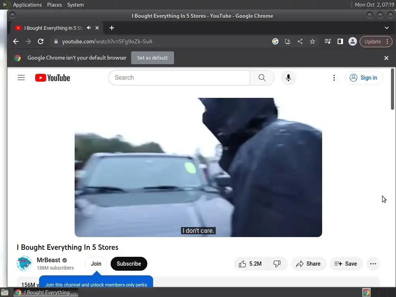The image size is (396, 297).
Task: Click the show desktop icon in bottom panel
Action: point(5,292)
